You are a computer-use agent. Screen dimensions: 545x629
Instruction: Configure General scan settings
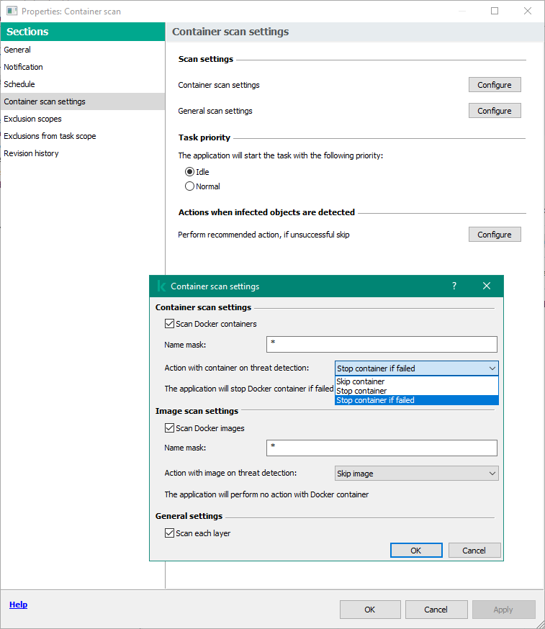(x=494, y=111)
